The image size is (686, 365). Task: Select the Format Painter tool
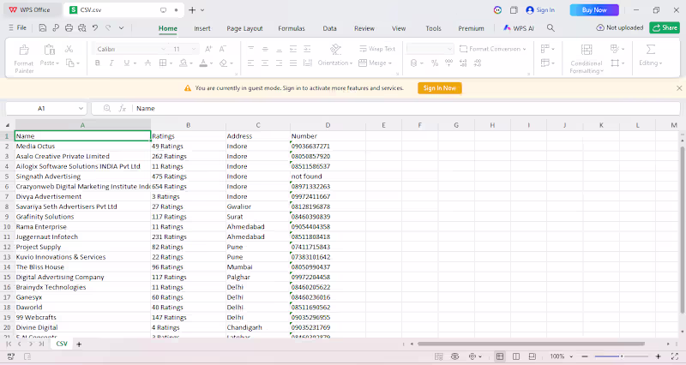click(x=24, y=59)
